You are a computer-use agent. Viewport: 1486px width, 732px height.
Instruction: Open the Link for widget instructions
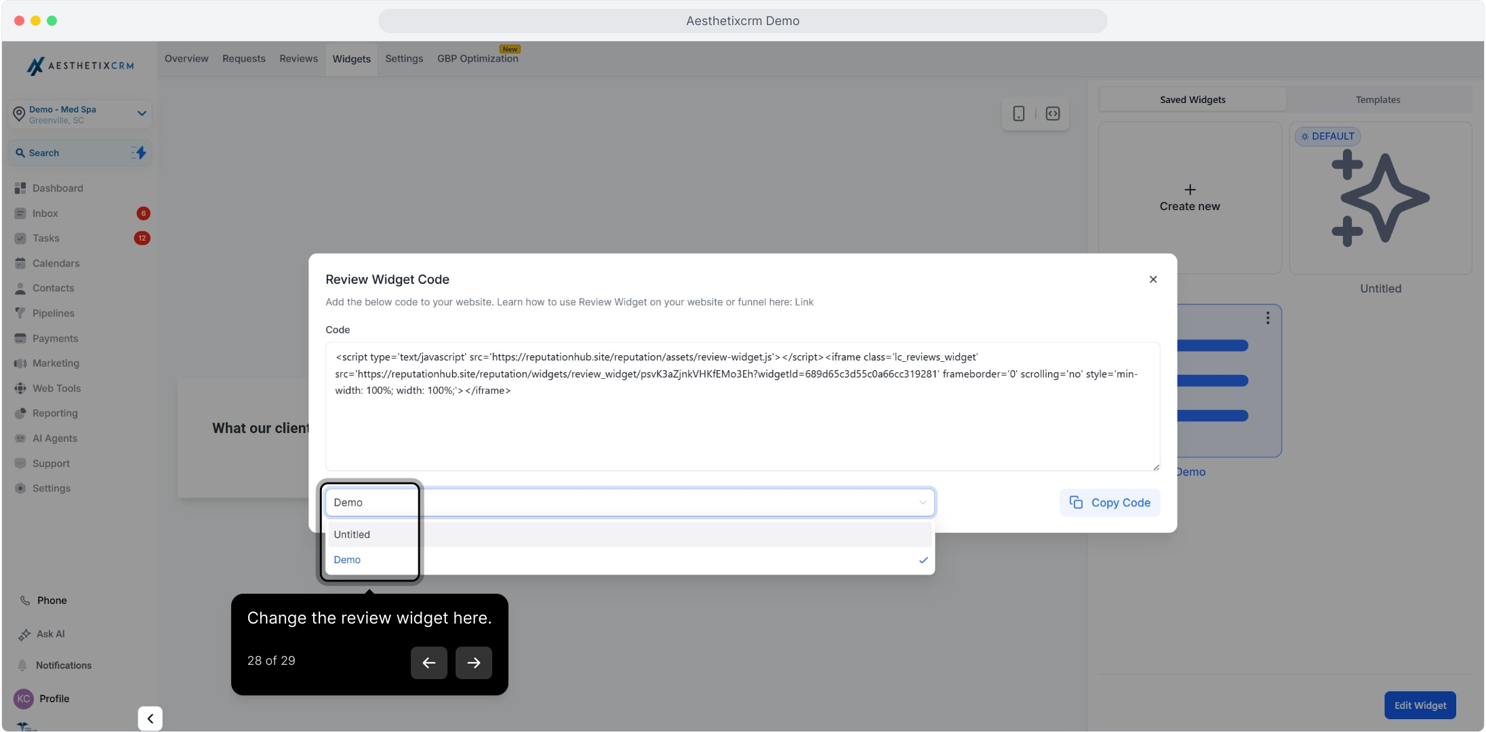tap(804, 302)
